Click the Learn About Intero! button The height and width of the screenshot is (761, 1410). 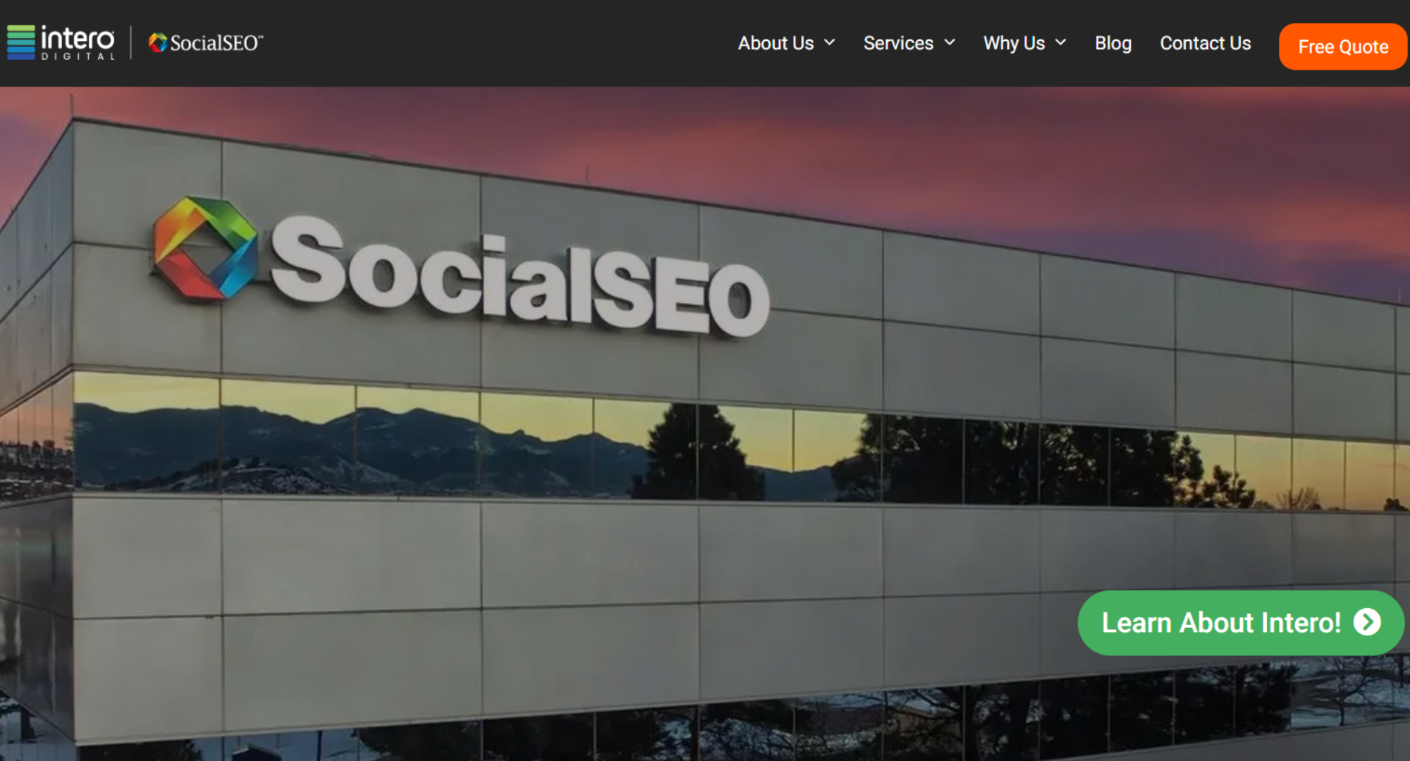point(1240,623)
